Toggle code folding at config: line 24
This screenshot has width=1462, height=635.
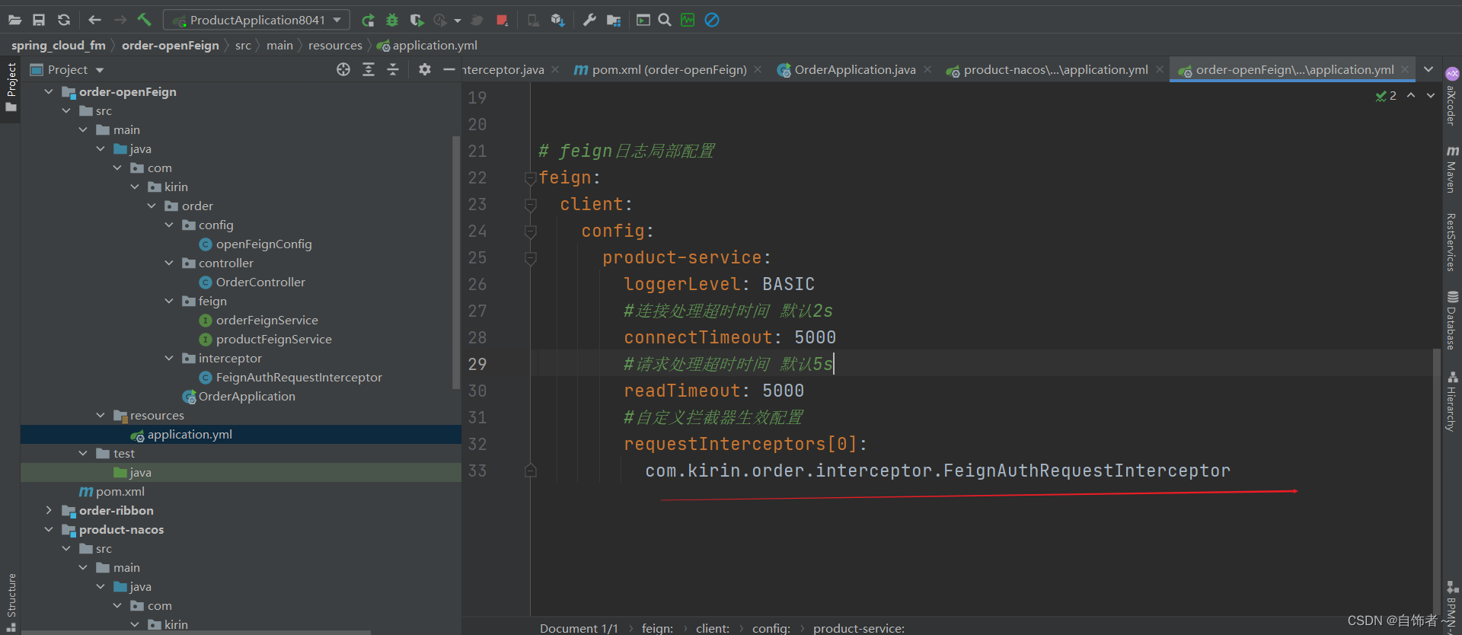[531, 231]
